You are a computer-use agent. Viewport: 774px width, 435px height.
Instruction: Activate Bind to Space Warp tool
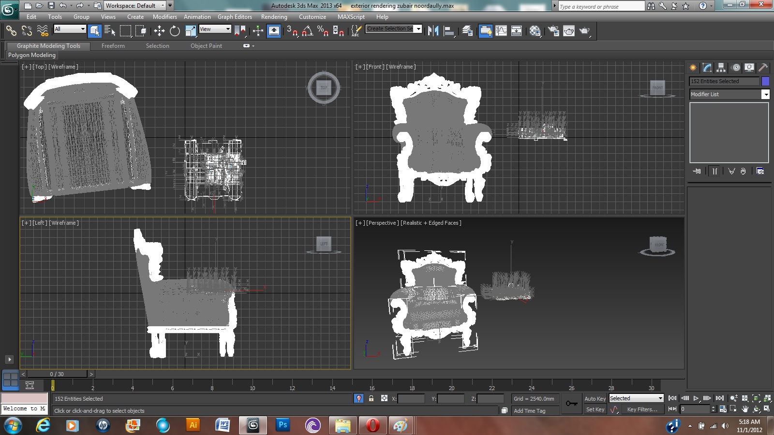pos(43,31)
